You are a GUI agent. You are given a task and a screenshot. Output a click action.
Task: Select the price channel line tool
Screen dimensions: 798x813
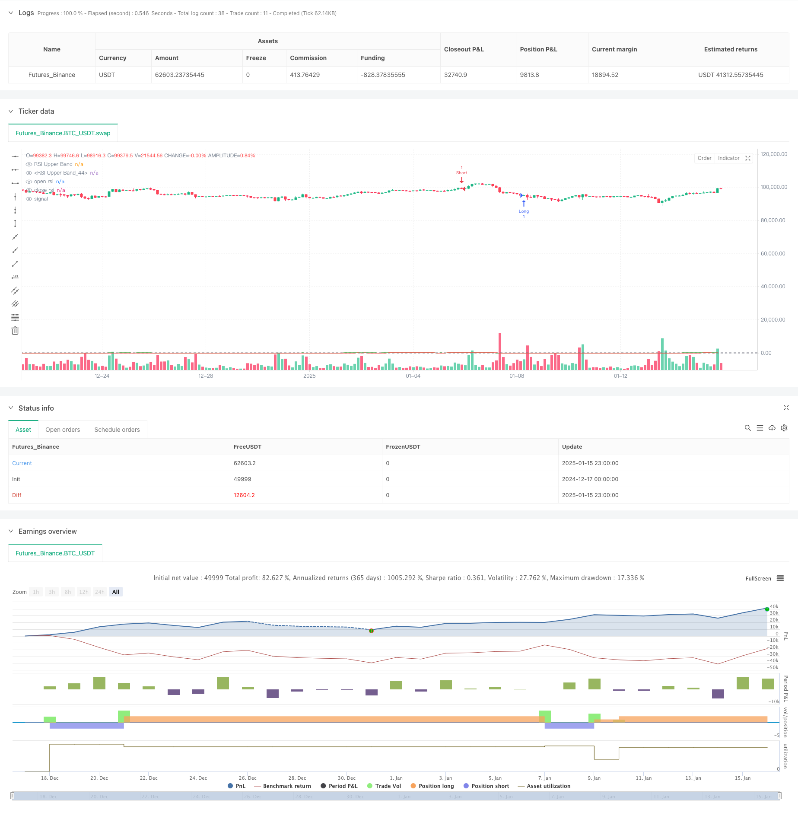(x=15, y=290)
